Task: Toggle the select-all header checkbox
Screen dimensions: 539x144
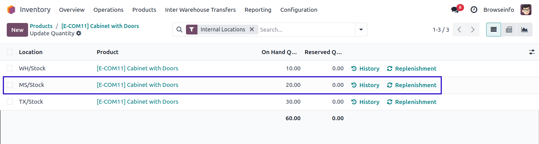Action: click(10, 52)
